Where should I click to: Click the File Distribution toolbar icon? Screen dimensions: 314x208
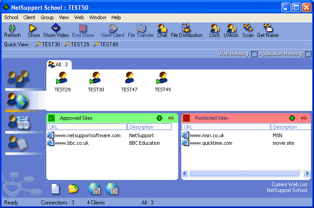pyautogui.click(x=186, y=30)
